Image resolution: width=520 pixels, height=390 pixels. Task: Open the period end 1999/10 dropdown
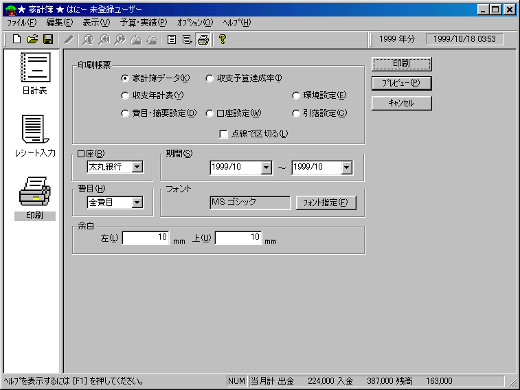(x=347, y=168)
